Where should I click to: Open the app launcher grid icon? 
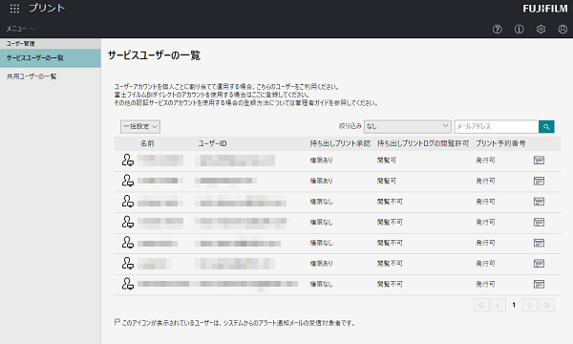click(x=14, y=9)
